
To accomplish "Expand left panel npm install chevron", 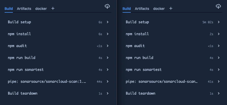I will point(108,34).
